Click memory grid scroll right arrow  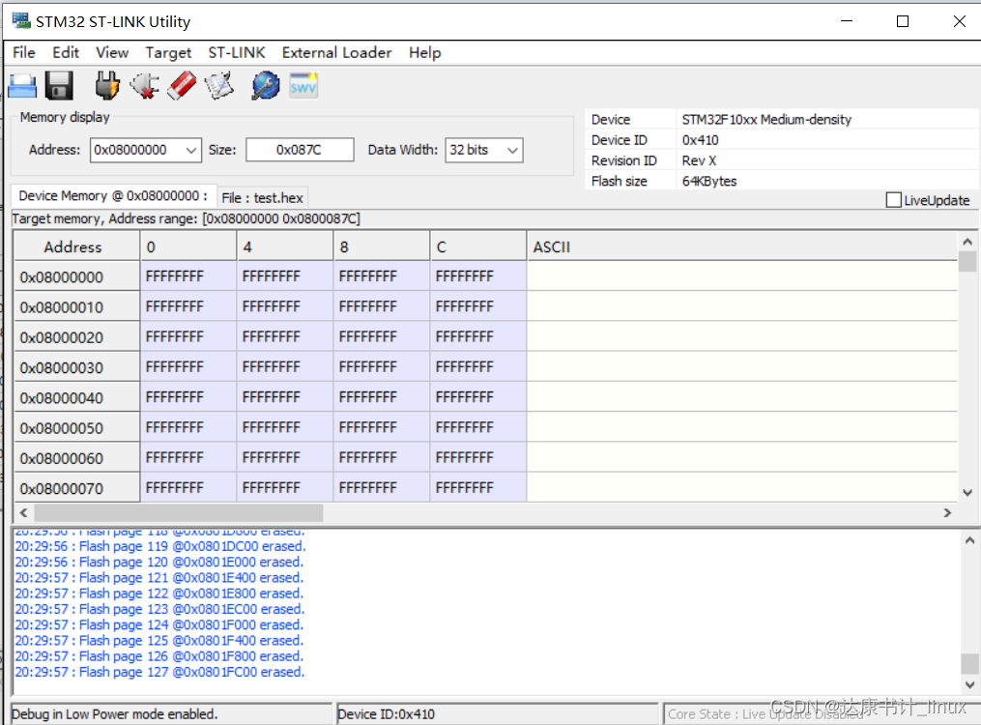(x=947, y=513)
